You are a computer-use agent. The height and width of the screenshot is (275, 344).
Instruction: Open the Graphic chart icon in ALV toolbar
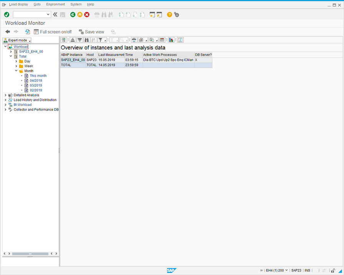[x=171, y=40]
